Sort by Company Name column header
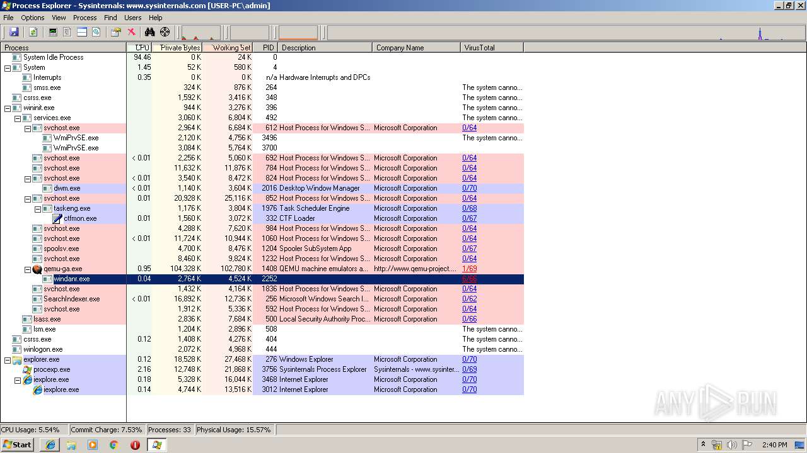This screenshot has width=807, height=453. click(417, 47)
